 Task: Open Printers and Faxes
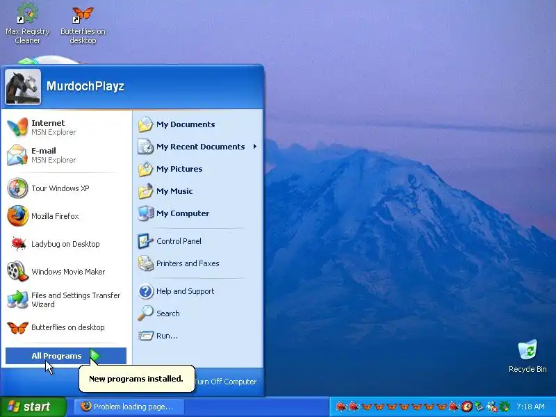[x=198, y=263]
